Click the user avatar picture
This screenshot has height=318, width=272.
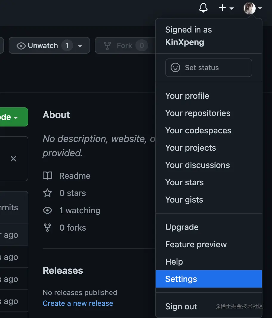point(250,8)
